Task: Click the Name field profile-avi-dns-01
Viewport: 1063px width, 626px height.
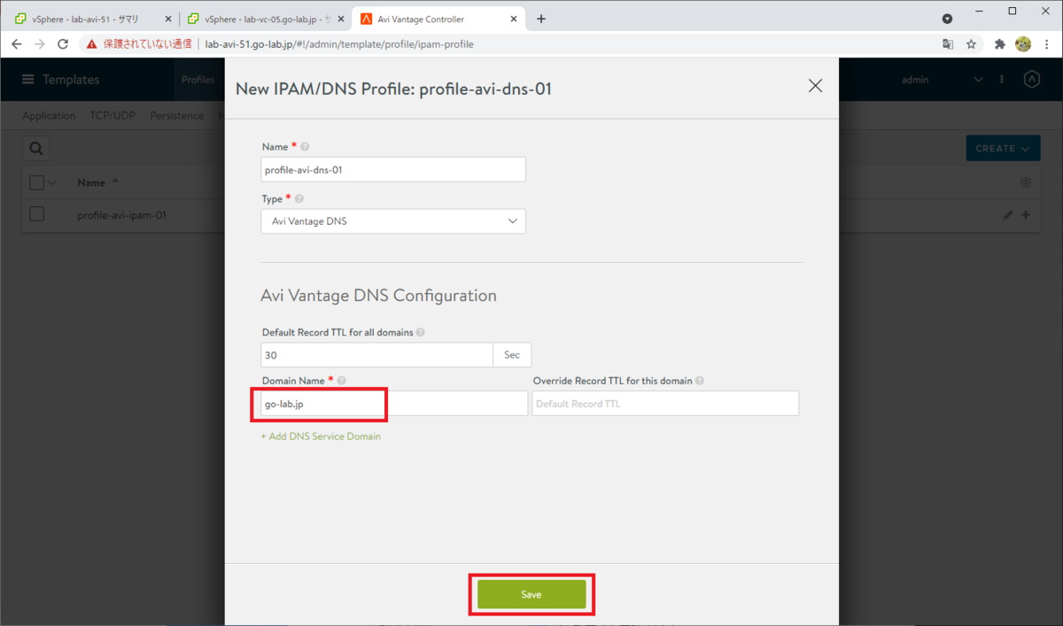Action: click(x=393, y=169)
